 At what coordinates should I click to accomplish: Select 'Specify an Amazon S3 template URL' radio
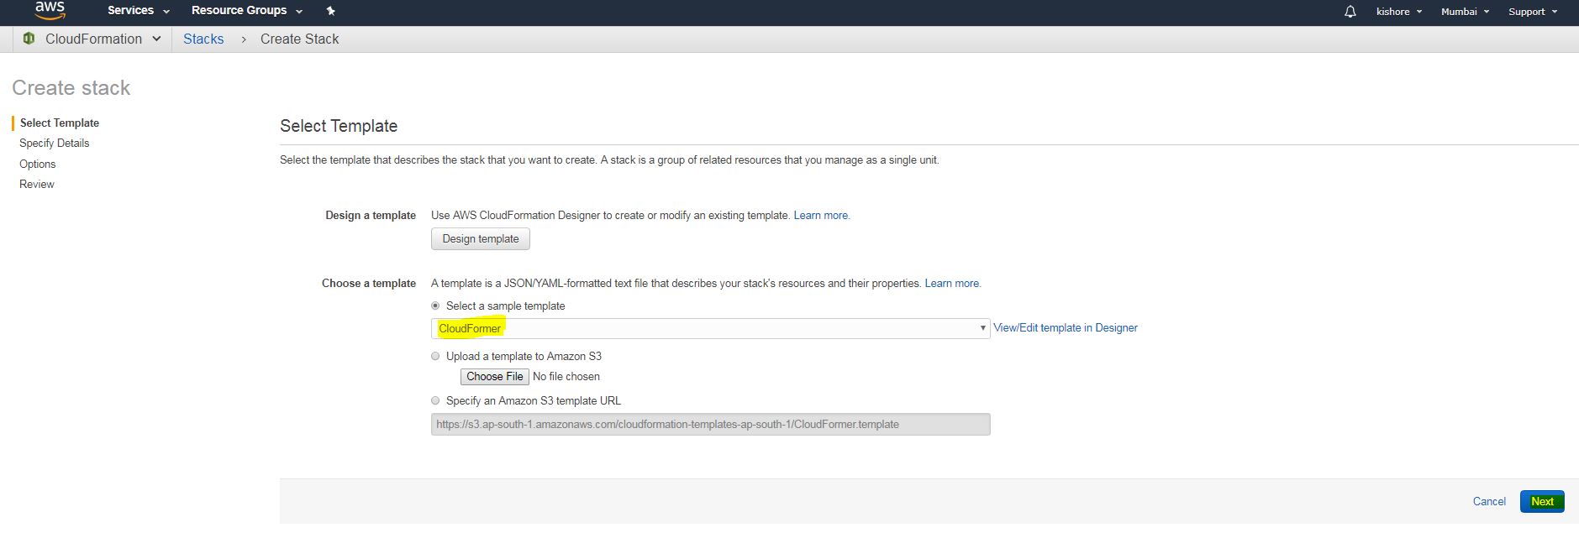[x=435, y=400]
